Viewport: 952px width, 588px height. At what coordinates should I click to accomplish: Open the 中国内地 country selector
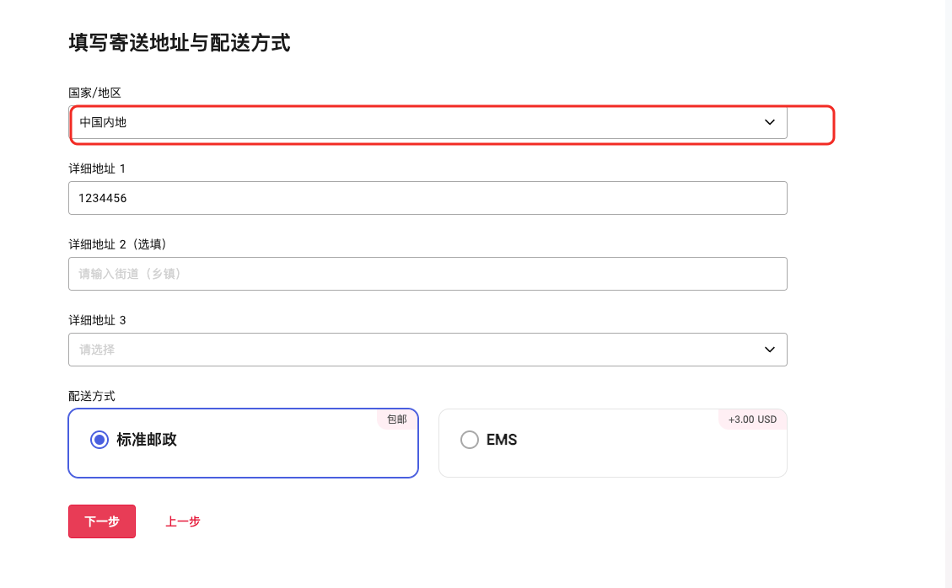[x=428, y=122]
